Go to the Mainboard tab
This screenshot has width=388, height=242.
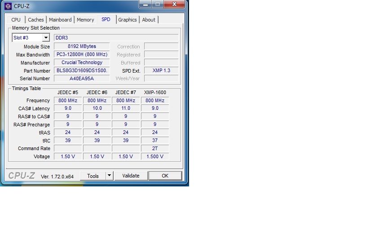[x=60, y=20]
